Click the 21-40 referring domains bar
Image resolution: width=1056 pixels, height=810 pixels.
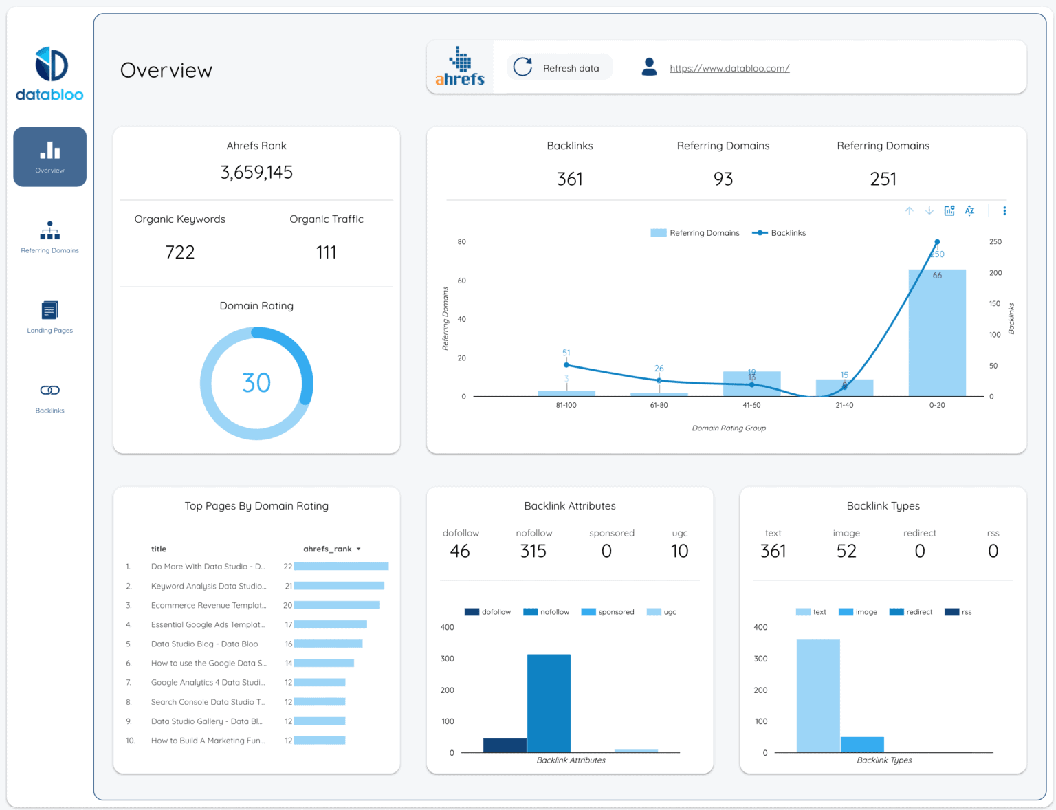[844, 388]
